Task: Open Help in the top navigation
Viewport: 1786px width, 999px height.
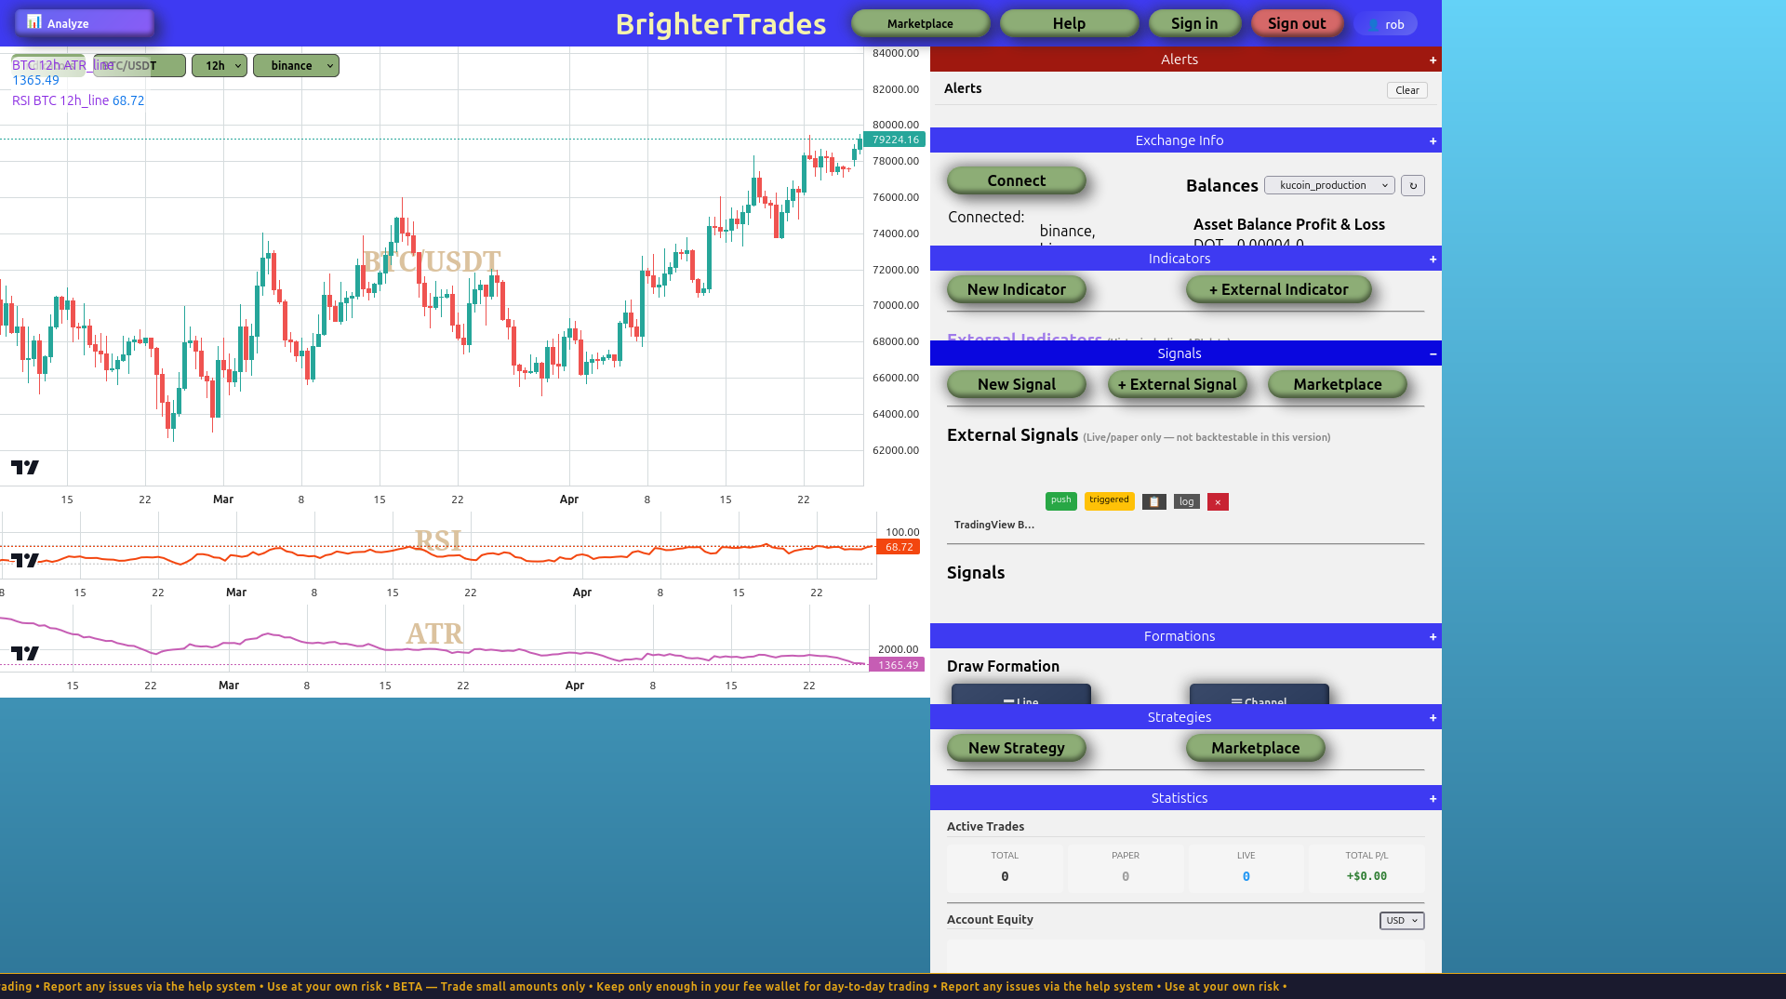Action: pyautogui.click(x=1069, y=23)
